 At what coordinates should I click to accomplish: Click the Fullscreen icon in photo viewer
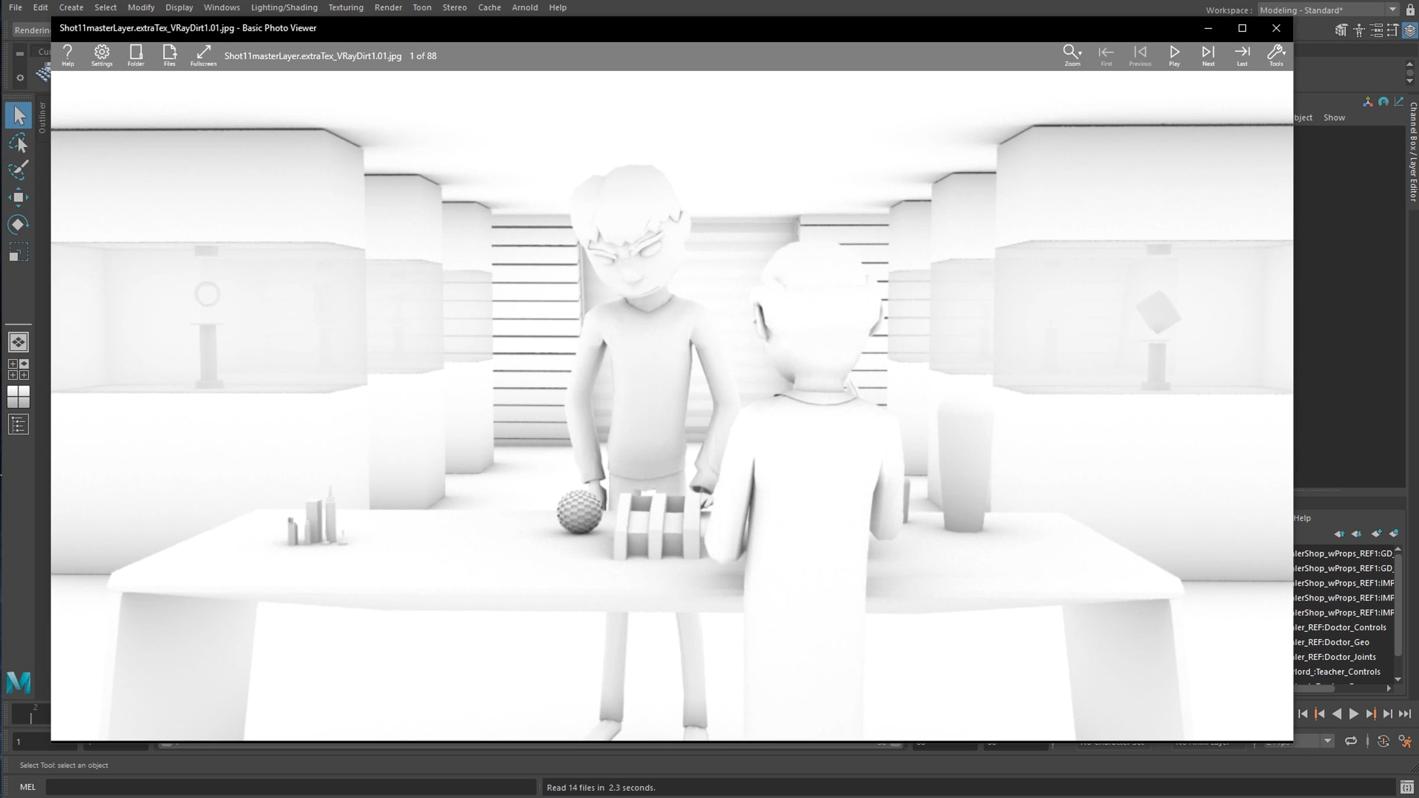click(203, 56)
